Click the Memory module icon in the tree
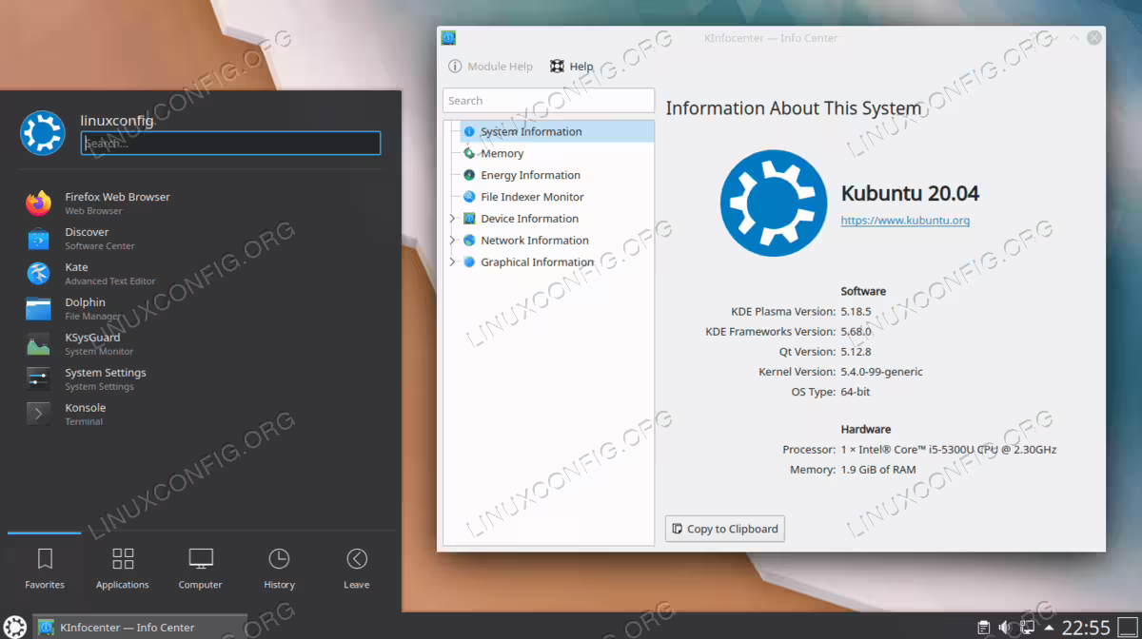 (x=469, y=153)
